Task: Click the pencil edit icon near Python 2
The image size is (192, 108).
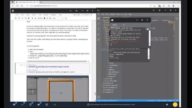Action: click(x=82, y=15)
